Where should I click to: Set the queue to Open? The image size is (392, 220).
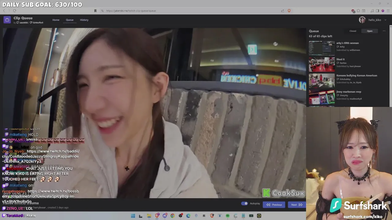(x=370, y=31)
